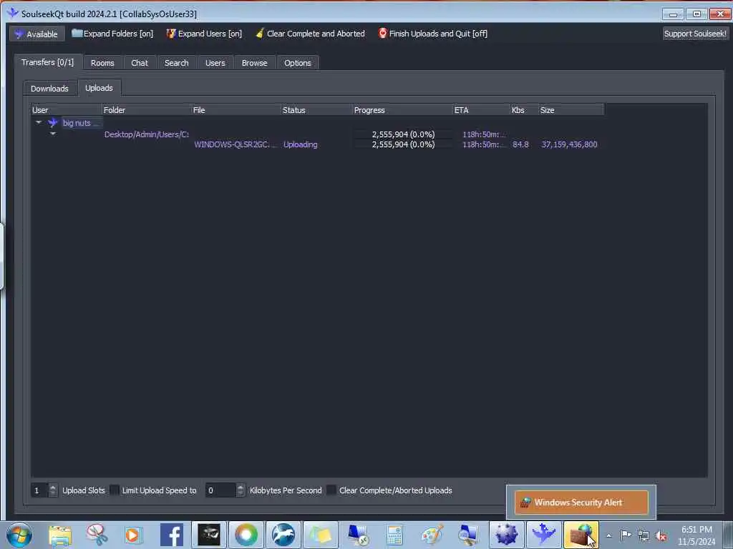Sort by the Status column header
Screen dimensions: 733x549
pyautogui.click(x=317, y=110)
